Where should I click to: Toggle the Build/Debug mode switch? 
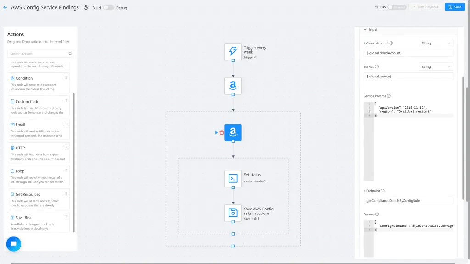108,7
